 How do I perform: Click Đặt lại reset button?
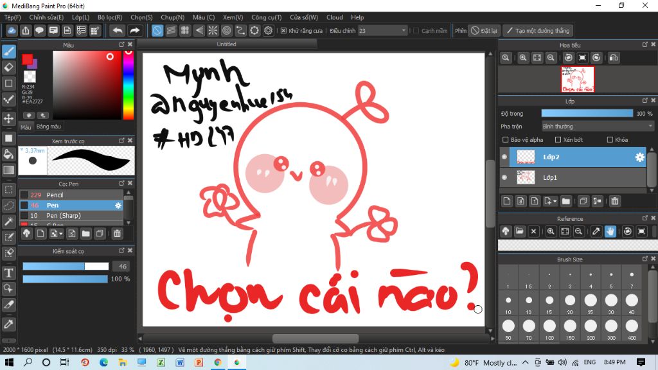click(485, 31)
